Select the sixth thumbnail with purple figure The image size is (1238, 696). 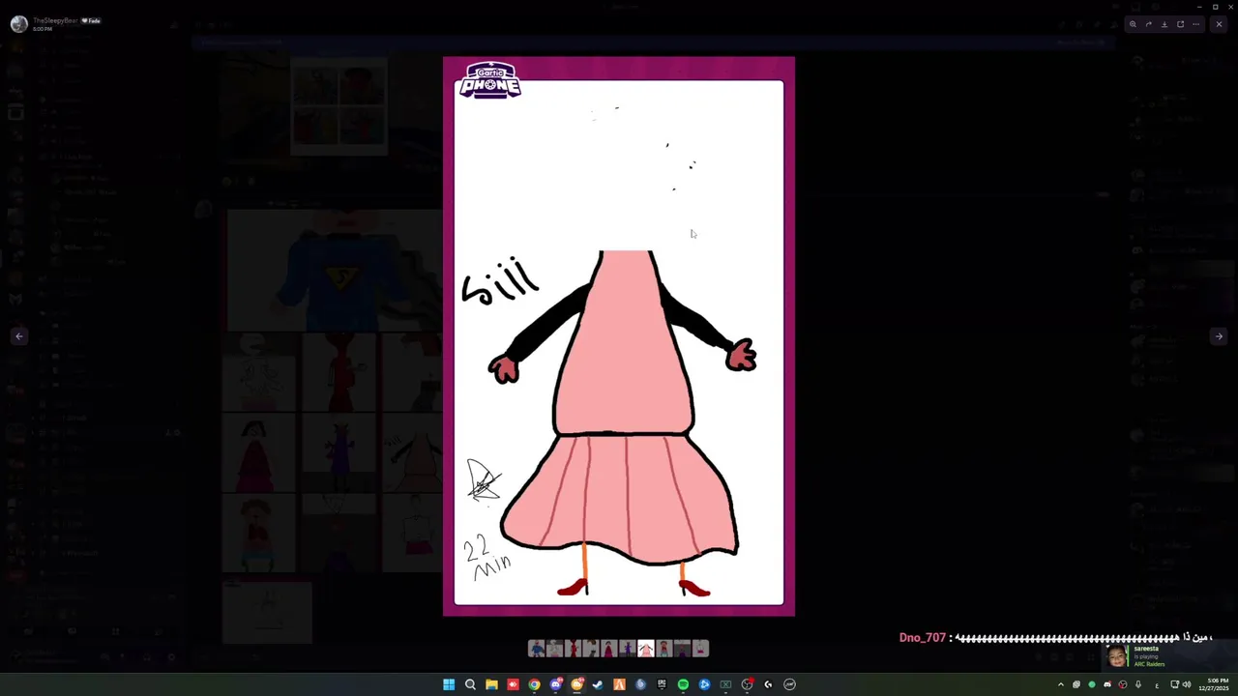point(628,649)
